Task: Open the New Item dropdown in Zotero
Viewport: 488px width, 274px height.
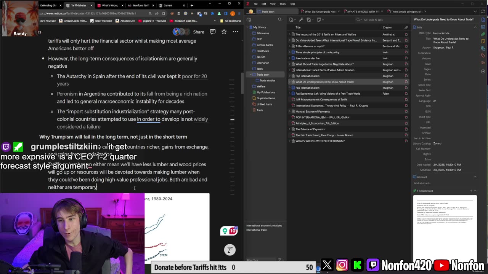Action: click(x=292, y=20)
